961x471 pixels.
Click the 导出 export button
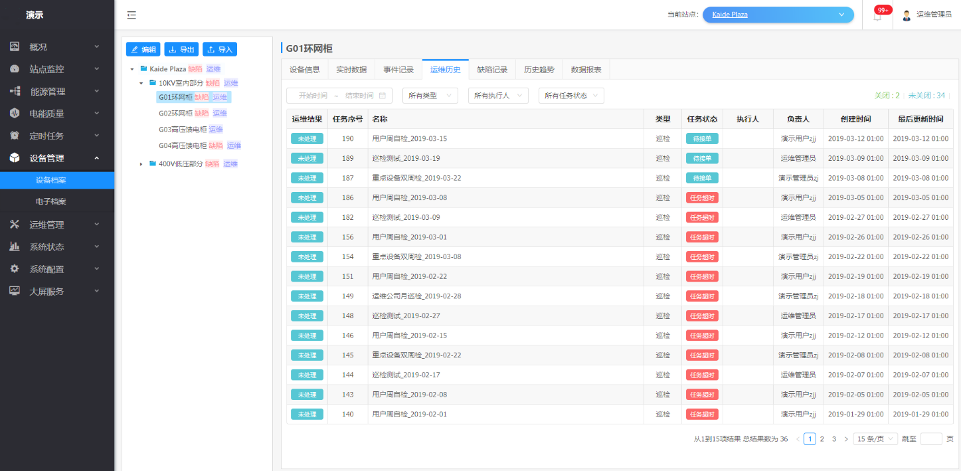(x=181, y=49)
